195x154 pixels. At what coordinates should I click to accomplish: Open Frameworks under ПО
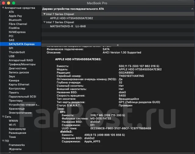point(17,145)
